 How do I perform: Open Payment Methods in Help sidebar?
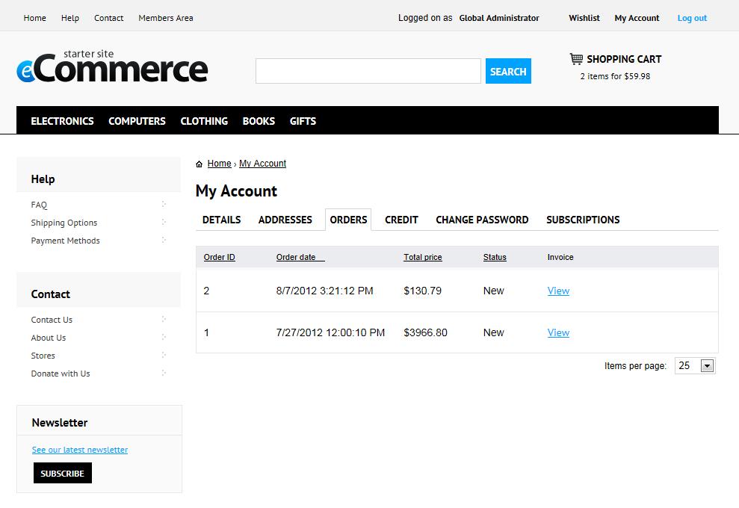(66, 241)
